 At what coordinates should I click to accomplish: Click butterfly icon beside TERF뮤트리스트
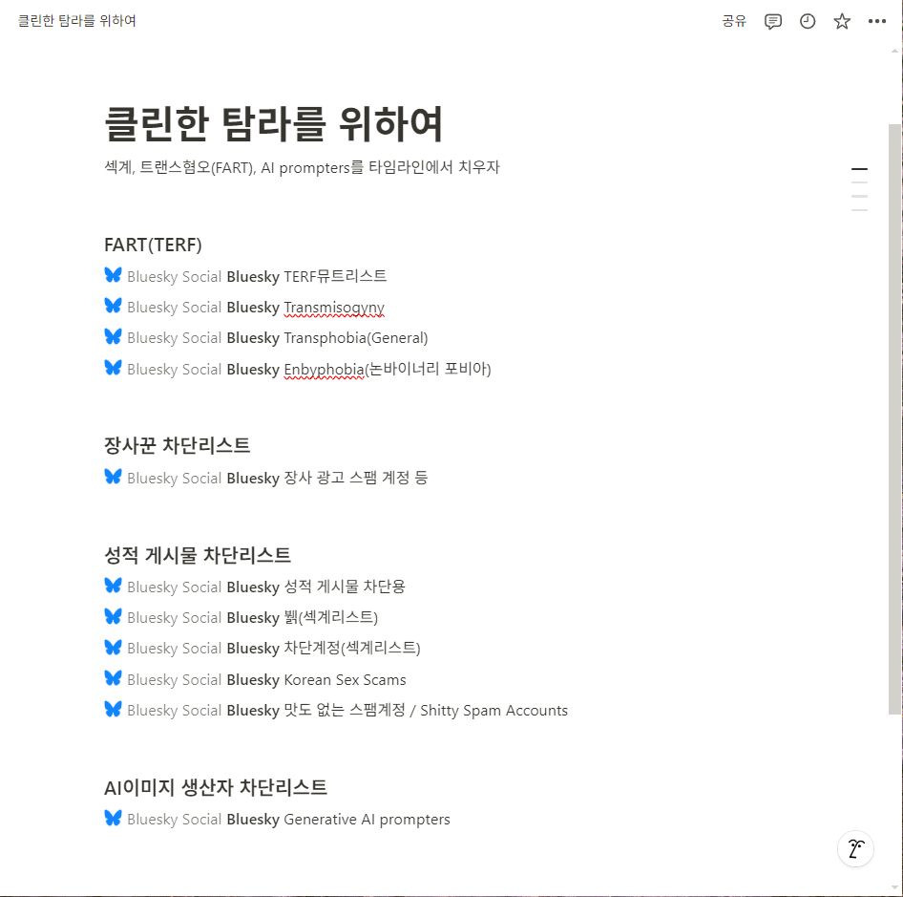(x=113, y=275)
